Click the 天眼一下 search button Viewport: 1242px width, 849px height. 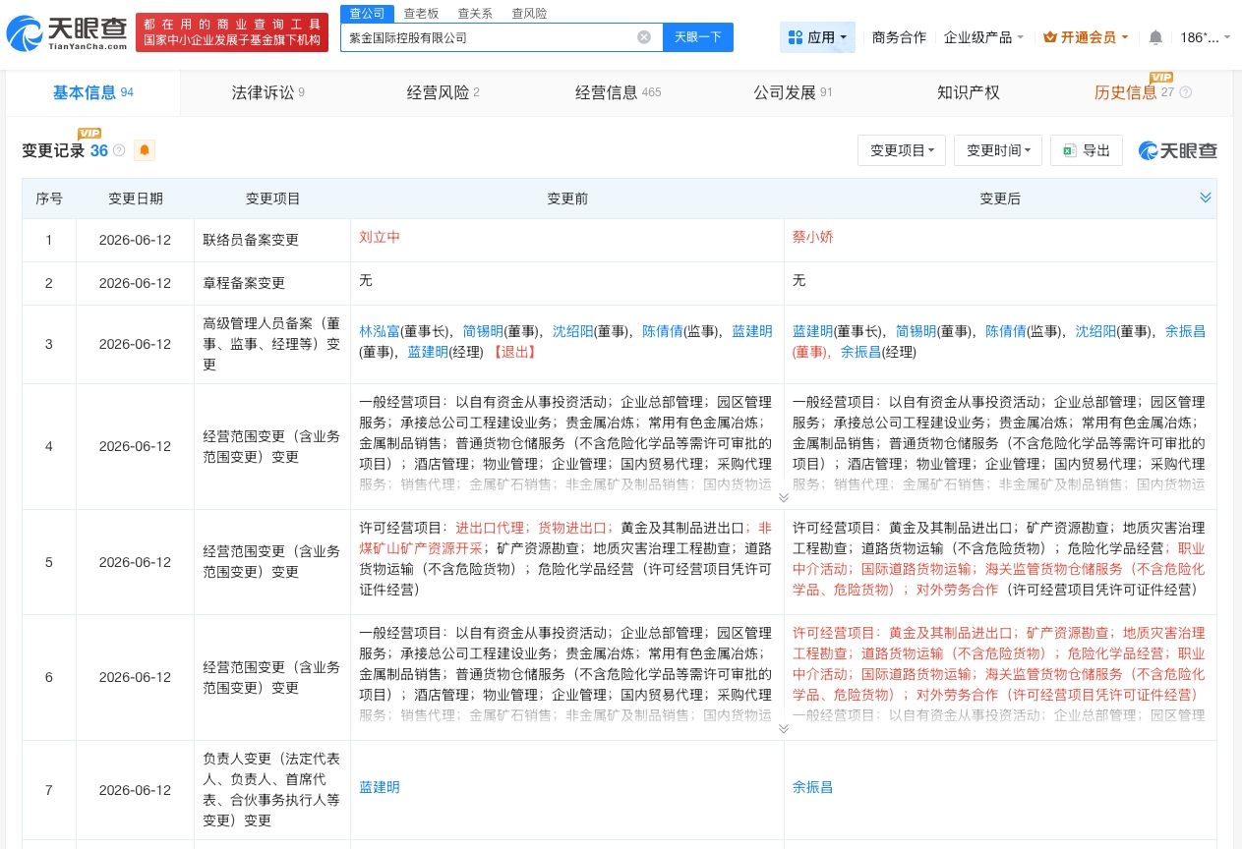coord(698,37)
